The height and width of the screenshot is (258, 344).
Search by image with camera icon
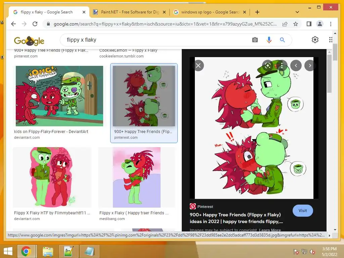pyautogui.click(x=255, y=40)
